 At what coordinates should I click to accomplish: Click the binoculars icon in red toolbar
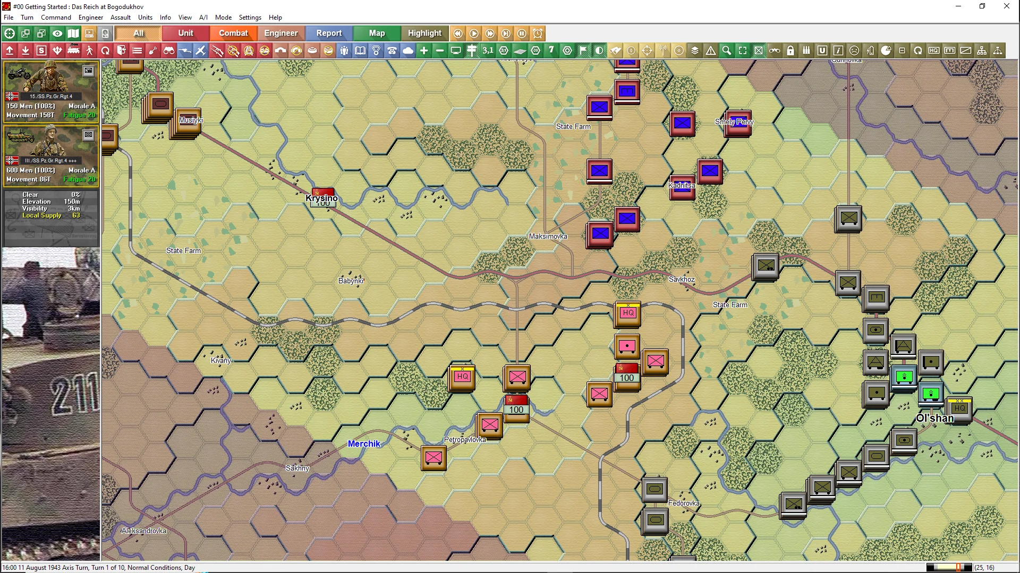[169, 50]
